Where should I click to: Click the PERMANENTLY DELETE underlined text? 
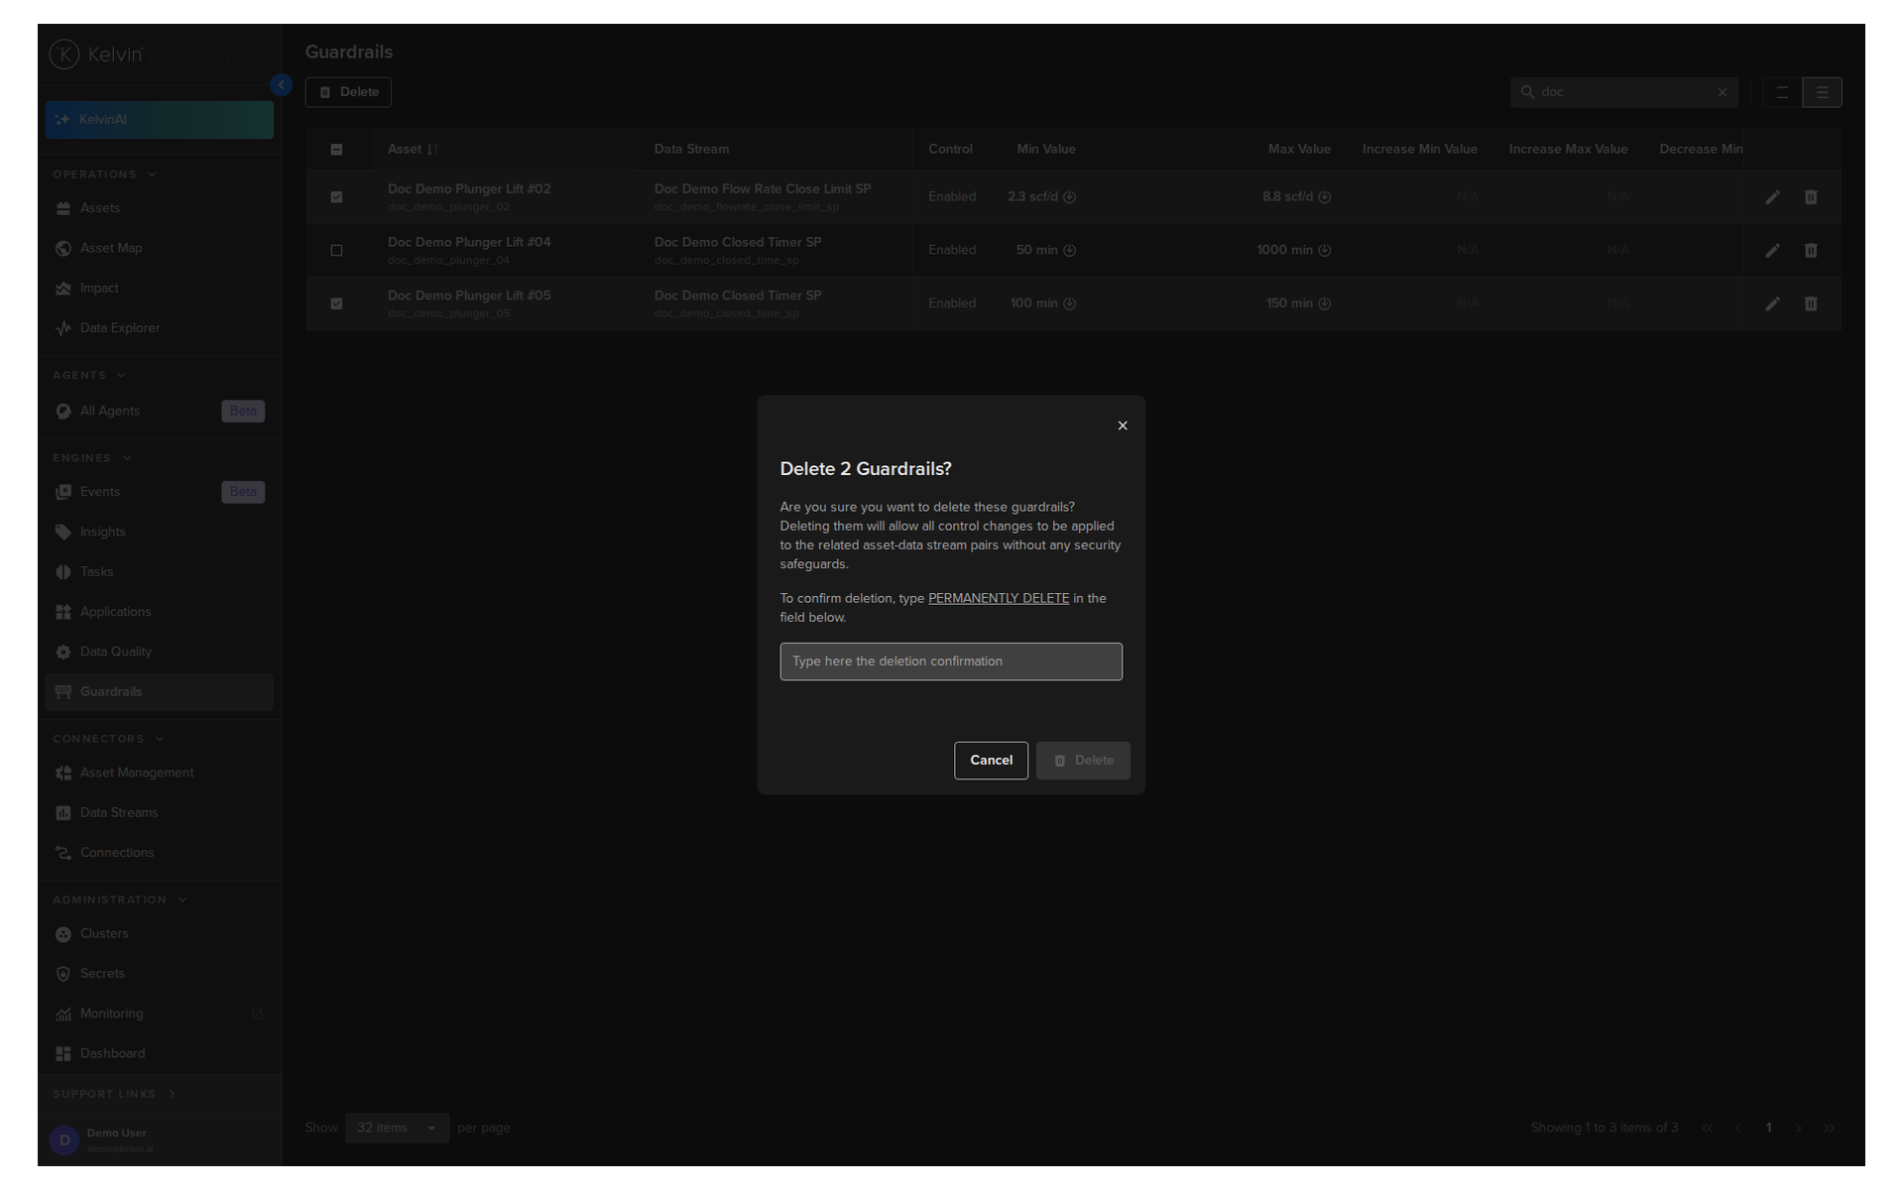(999, 598)
